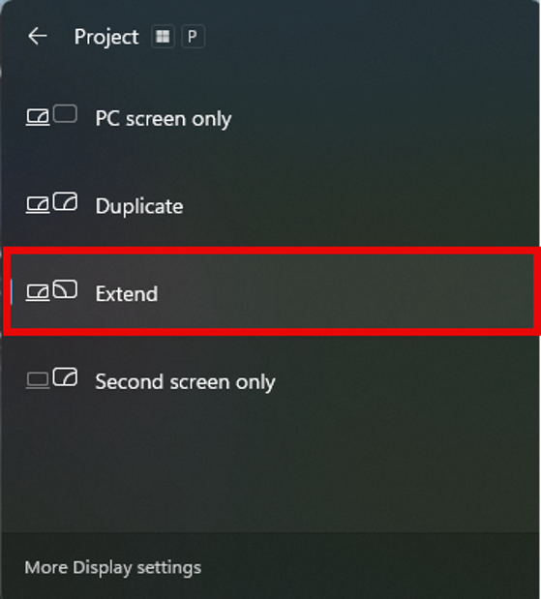This screenshot has height=599, width=541.
Task: Click the external monitor icon in Duplicate row
Action: click(65, 201)
